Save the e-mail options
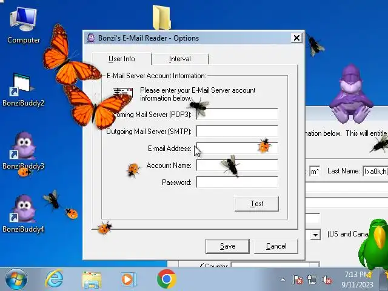388x291 pixels. 227,246
